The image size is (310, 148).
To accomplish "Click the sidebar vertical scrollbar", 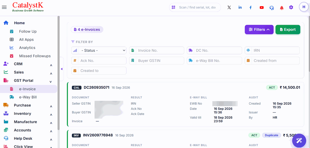I will [x=59, y=73].
